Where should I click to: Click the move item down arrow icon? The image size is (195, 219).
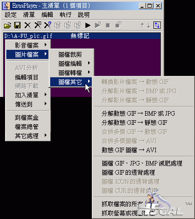coord(149,26)
